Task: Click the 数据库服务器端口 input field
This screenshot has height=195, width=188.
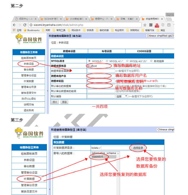Action: pos(101,71)
